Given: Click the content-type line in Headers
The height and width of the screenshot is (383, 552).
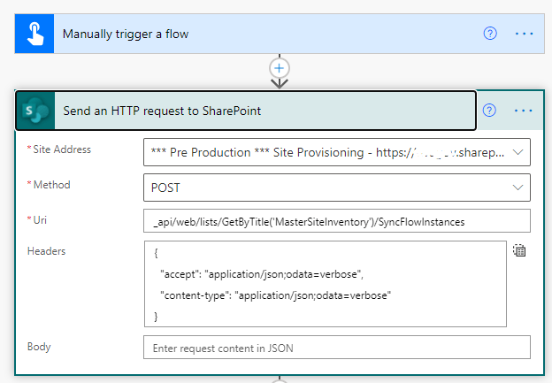Looking at the screenshot, I should [x=276, y=294].
